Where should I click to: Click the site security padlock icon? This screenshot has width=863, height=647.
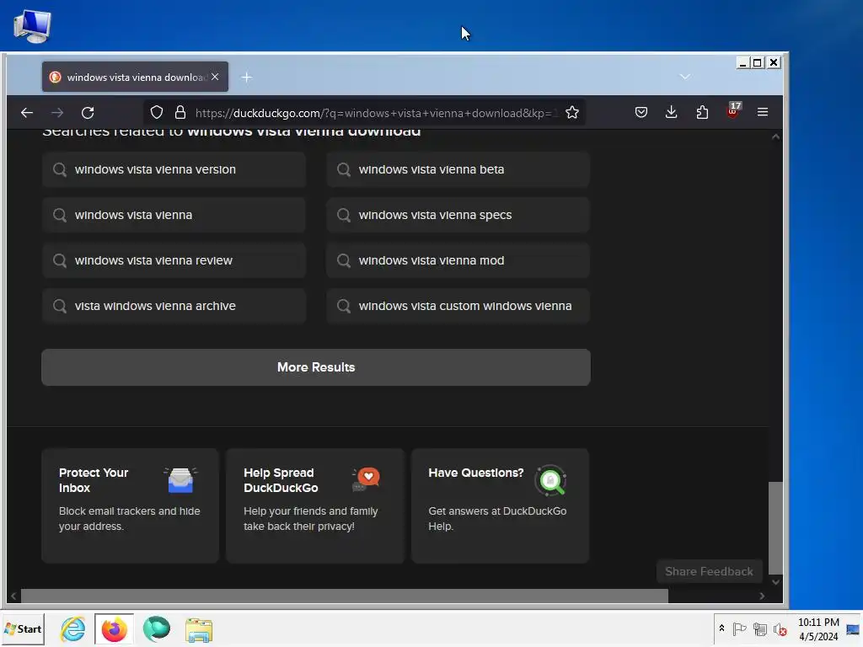click(180, 113)
